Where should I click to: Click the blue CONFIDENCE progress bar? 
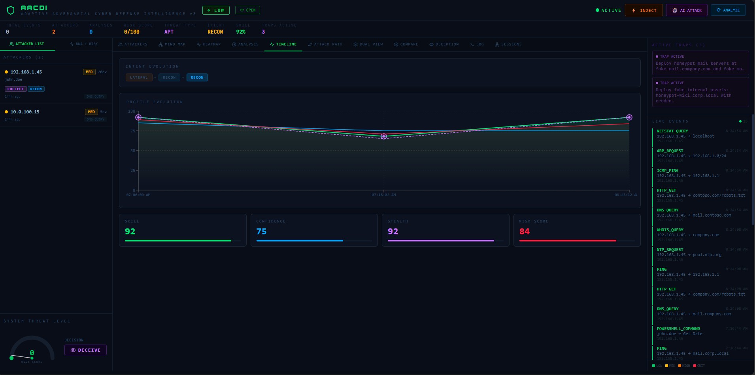click(314, 241)
